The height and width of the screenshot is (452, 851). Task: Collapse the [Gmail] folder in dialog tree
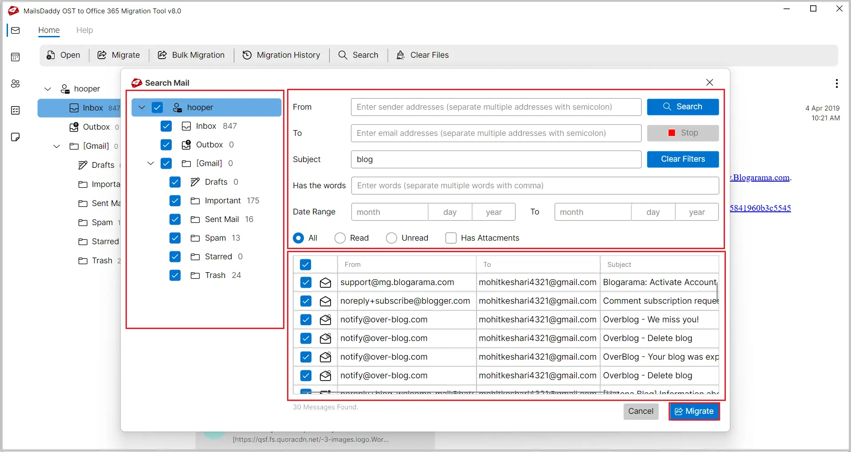(x=151, y=163)
